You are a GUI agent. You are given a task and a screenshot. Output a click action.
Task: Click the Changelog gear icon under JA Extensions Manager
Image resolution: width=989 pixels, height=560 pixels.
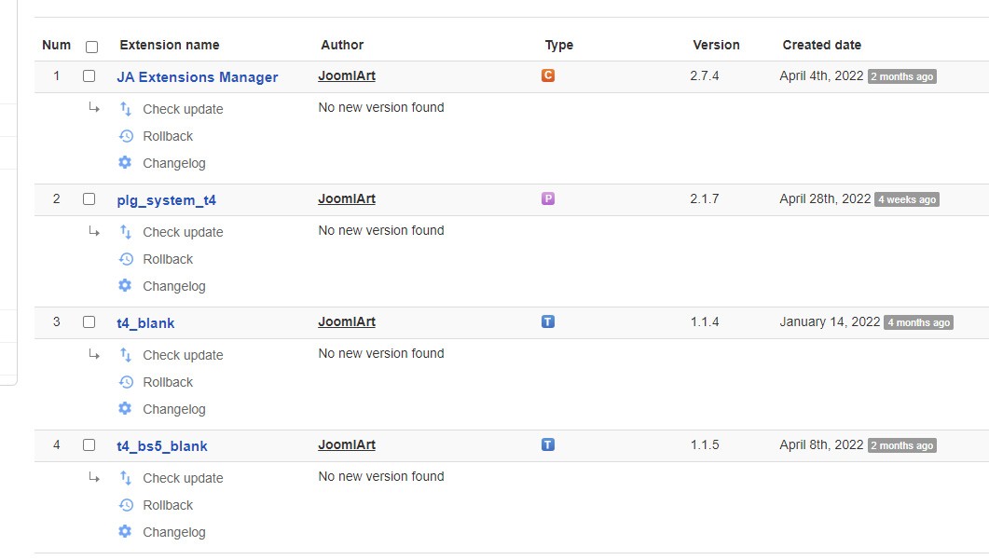(x=126, y=163)
